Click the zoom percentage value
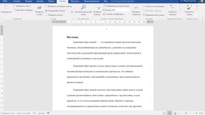 (x=201, y=113)
